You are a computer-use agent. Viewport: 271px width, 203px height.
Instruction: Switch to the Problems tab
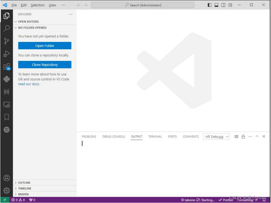tap(89, 136)
